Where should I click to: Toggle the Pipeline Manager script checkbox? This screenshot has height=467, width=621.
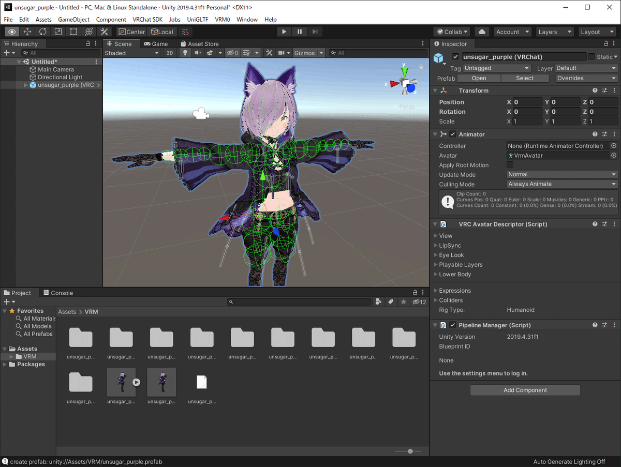point(453,325)
